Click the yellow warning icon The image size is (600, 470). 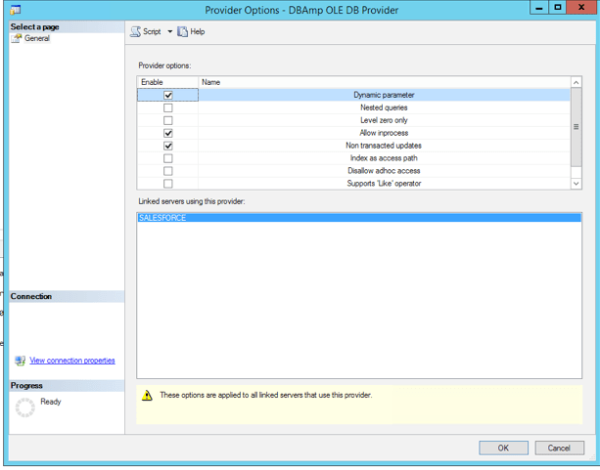pos(148,396)
